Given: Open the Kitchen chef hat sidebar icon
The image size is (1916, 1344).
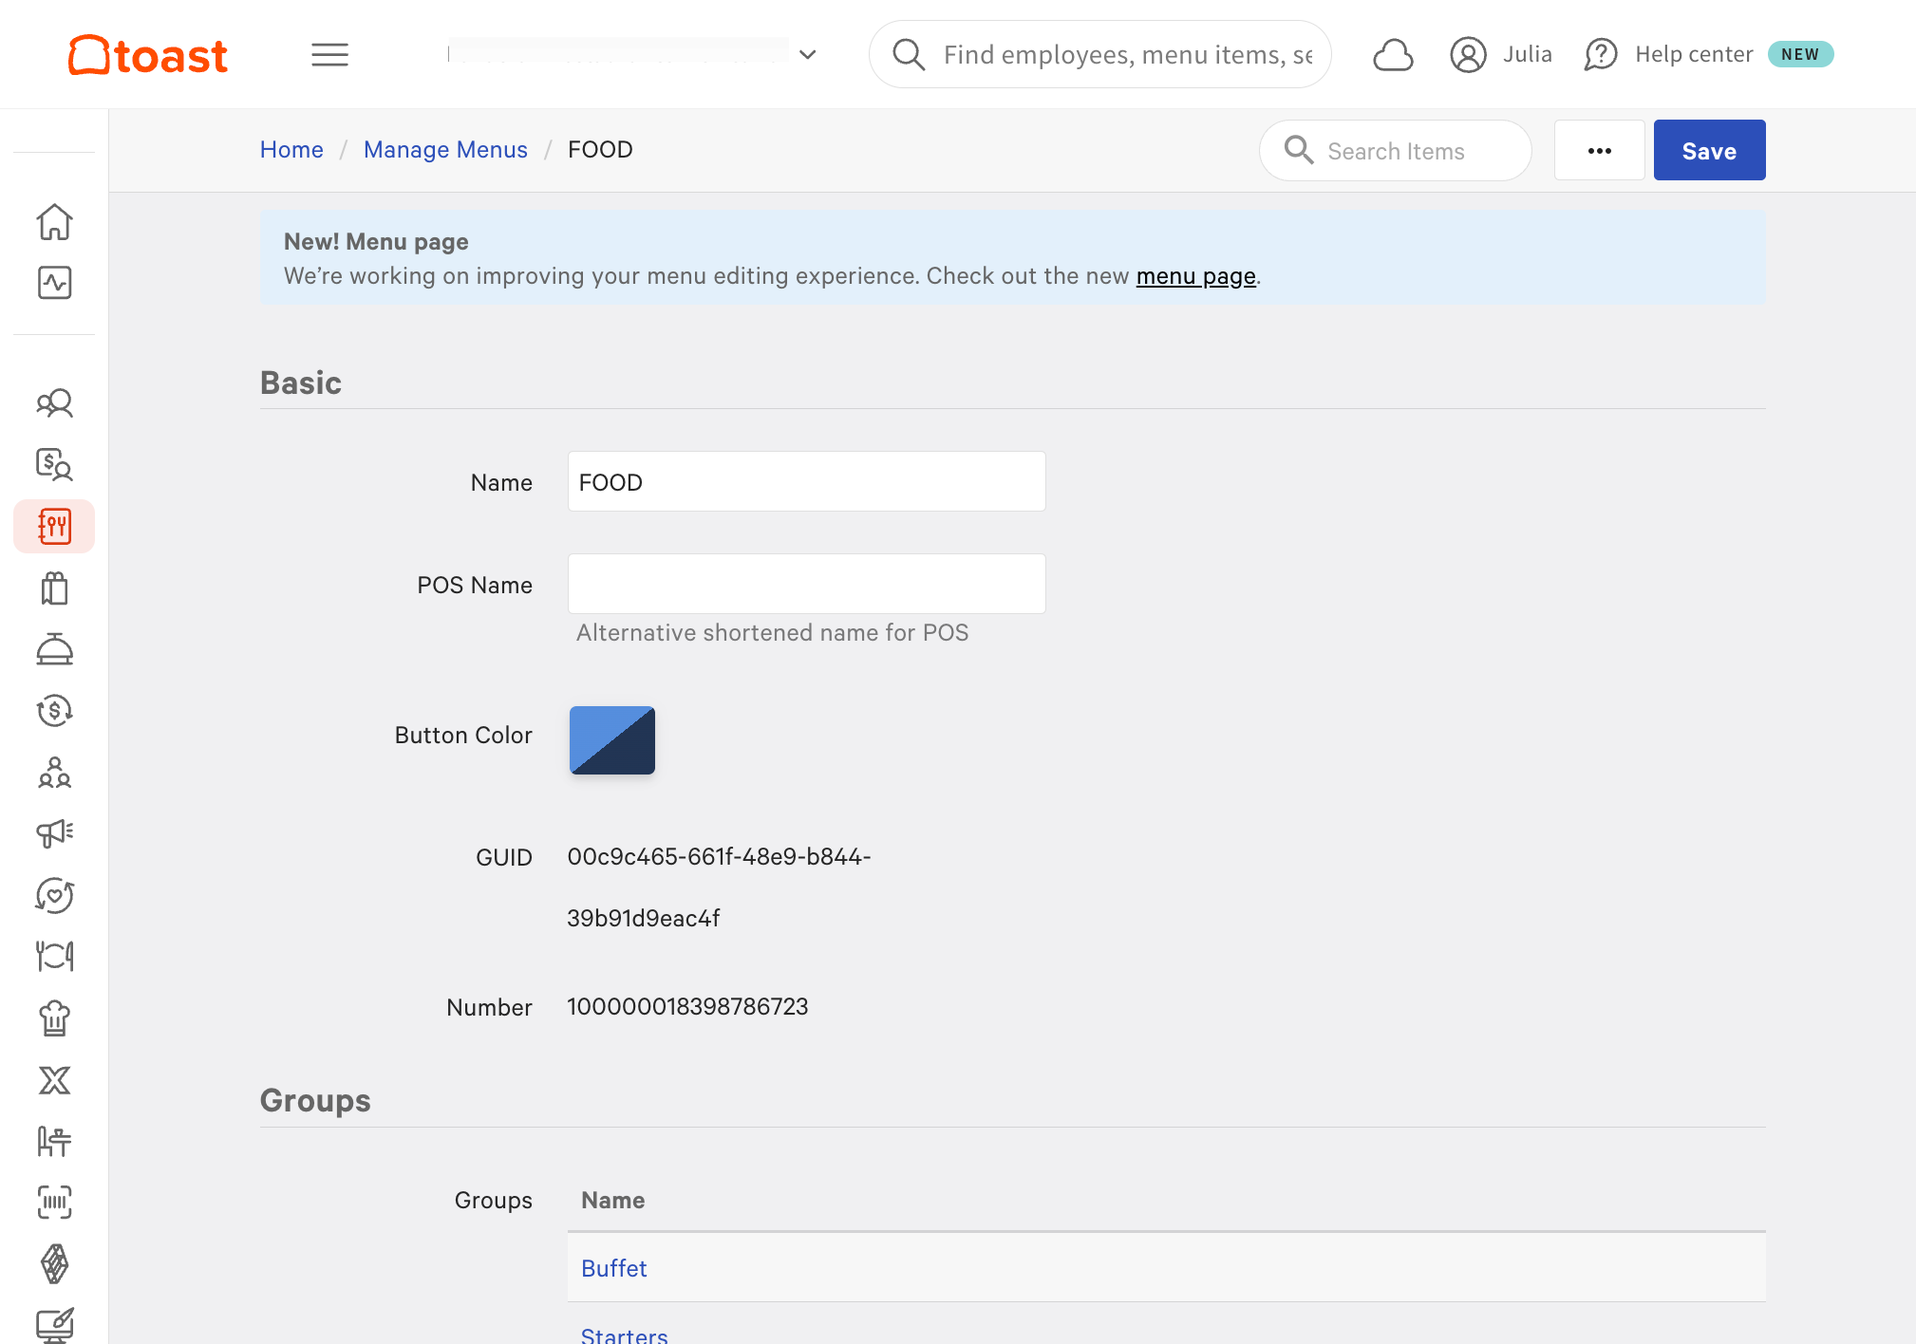Looking at the screenshot, I should [54, 1018].
